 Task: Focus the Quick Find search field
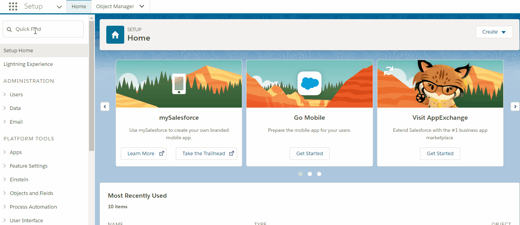coord(43,29)
